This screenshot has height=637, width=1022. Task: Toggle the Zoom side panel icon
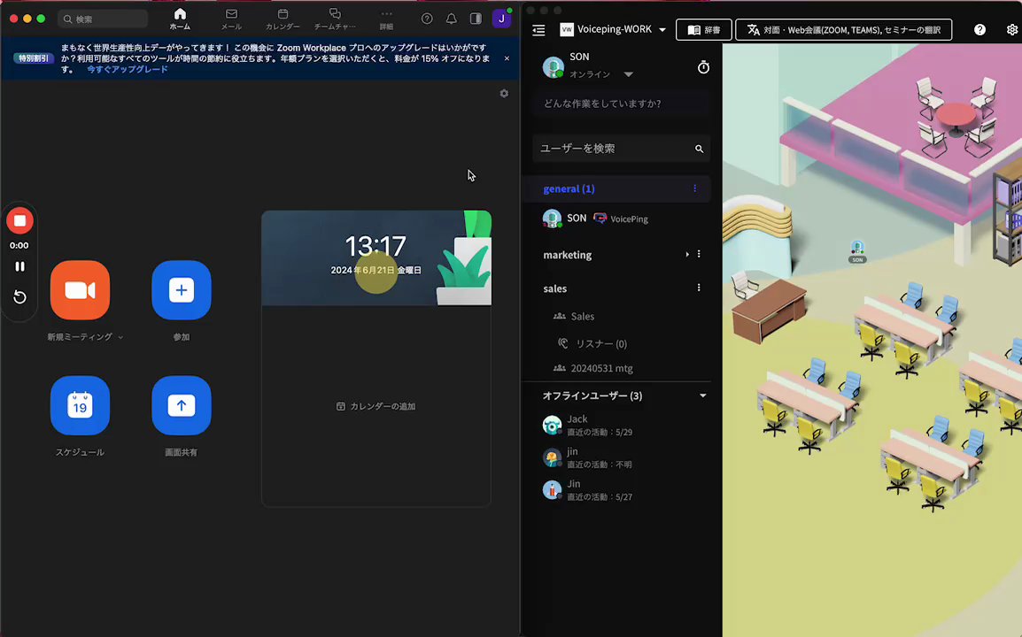476,19
